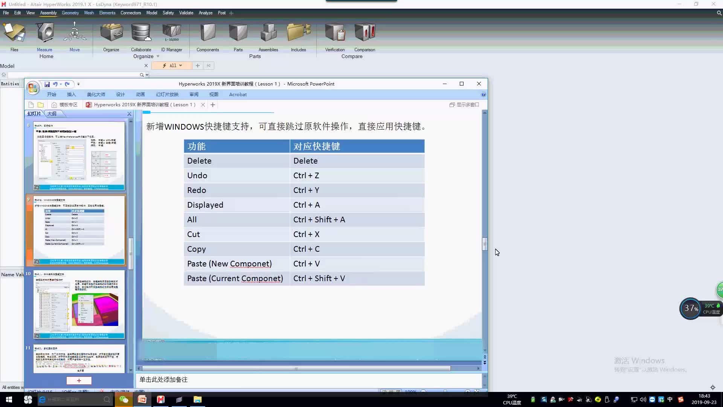Select slide 10 thumbnail

79,304
